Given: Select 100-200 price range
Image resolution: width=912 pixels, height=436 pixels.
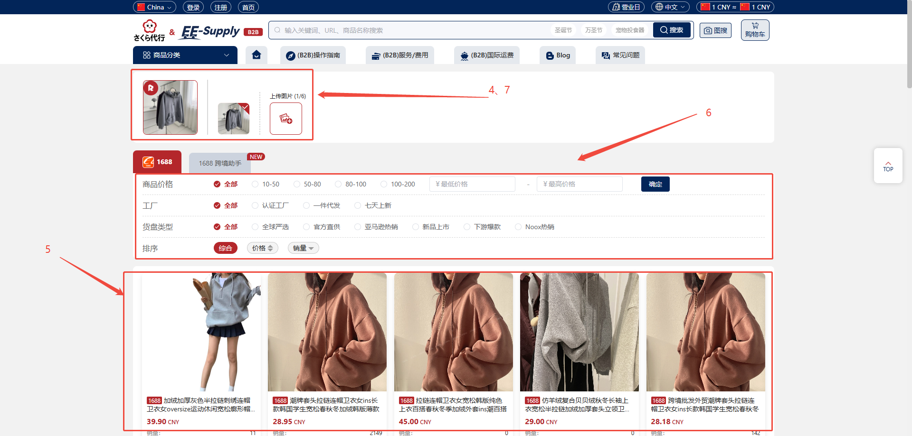Looking at the screenshot, I should pyautogui.click(x=398, y=184).
